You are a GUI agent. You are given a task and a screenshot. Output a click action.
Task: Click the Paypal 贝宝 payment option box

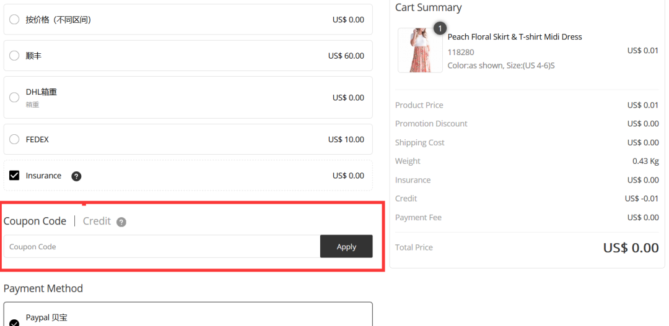pyautogui.click(x=188, y=314)
